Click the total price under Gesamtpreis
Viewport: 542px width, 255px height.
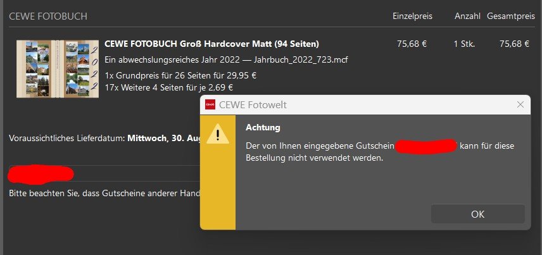point(514,44)
